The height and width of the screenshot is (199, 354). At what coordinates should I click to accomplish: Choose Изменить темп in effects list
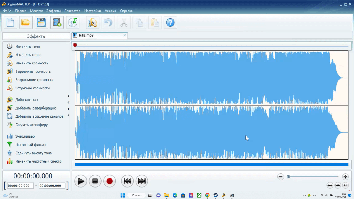(x=28, y=47)
